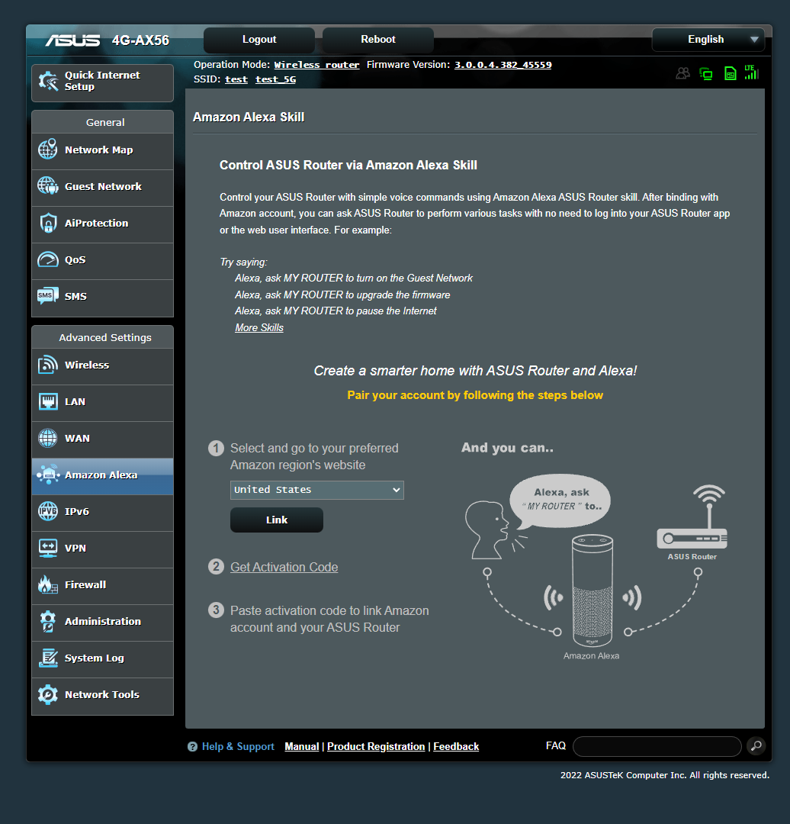Open the SMS menu item
Screen dimensions: 790x824
tap(102, 297)
